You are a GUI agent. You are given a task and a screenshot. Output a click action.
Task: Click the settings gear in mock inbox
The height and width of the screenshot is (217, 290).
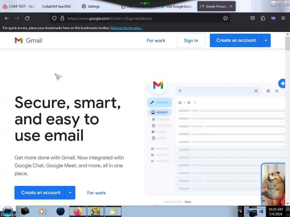[x=268, y=91]
